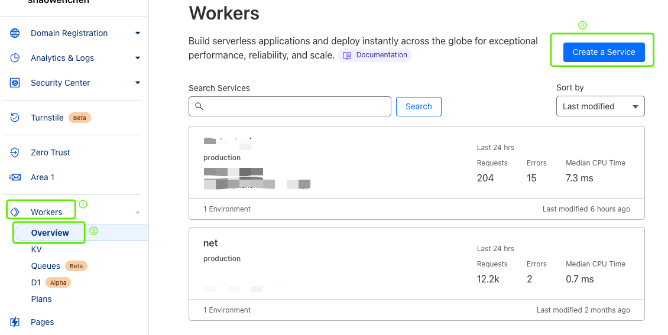Select Workers in the sidebar

(x=46, y=212)
